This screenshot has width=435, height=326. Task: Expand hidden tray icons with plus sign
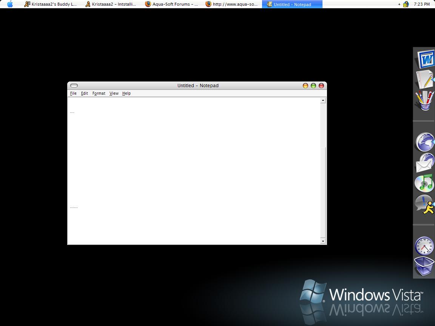click(x=399, y=4)
